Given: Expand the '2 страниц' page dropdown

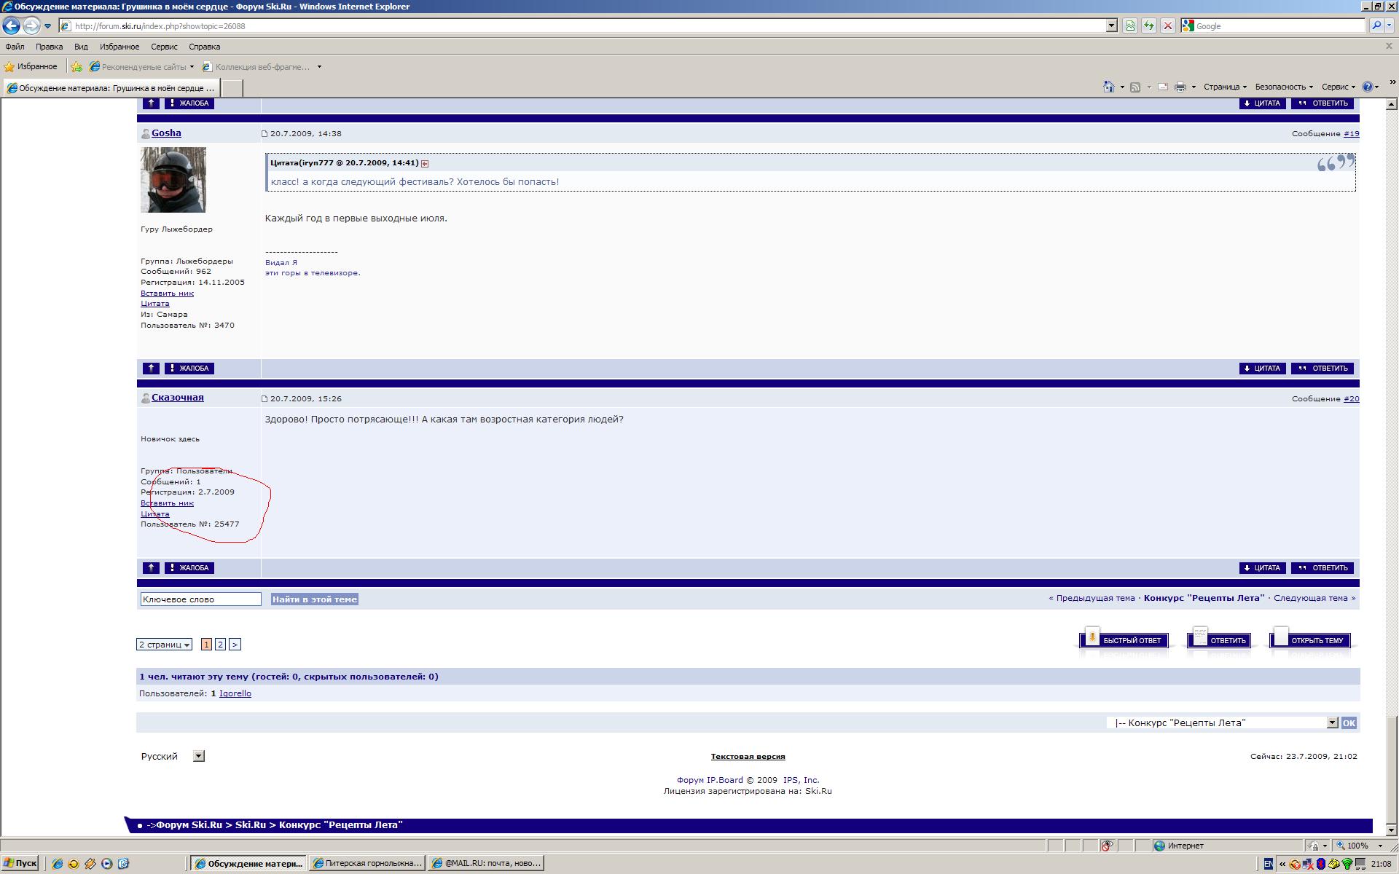Looking at the screenshot, I should tap(165, 645).
